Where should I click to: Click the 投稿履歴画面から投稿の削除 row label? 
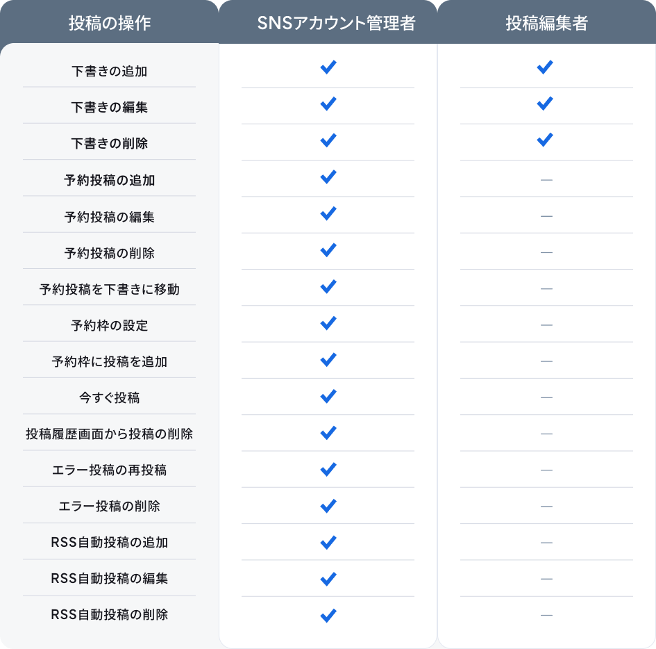tap(110, 434)
